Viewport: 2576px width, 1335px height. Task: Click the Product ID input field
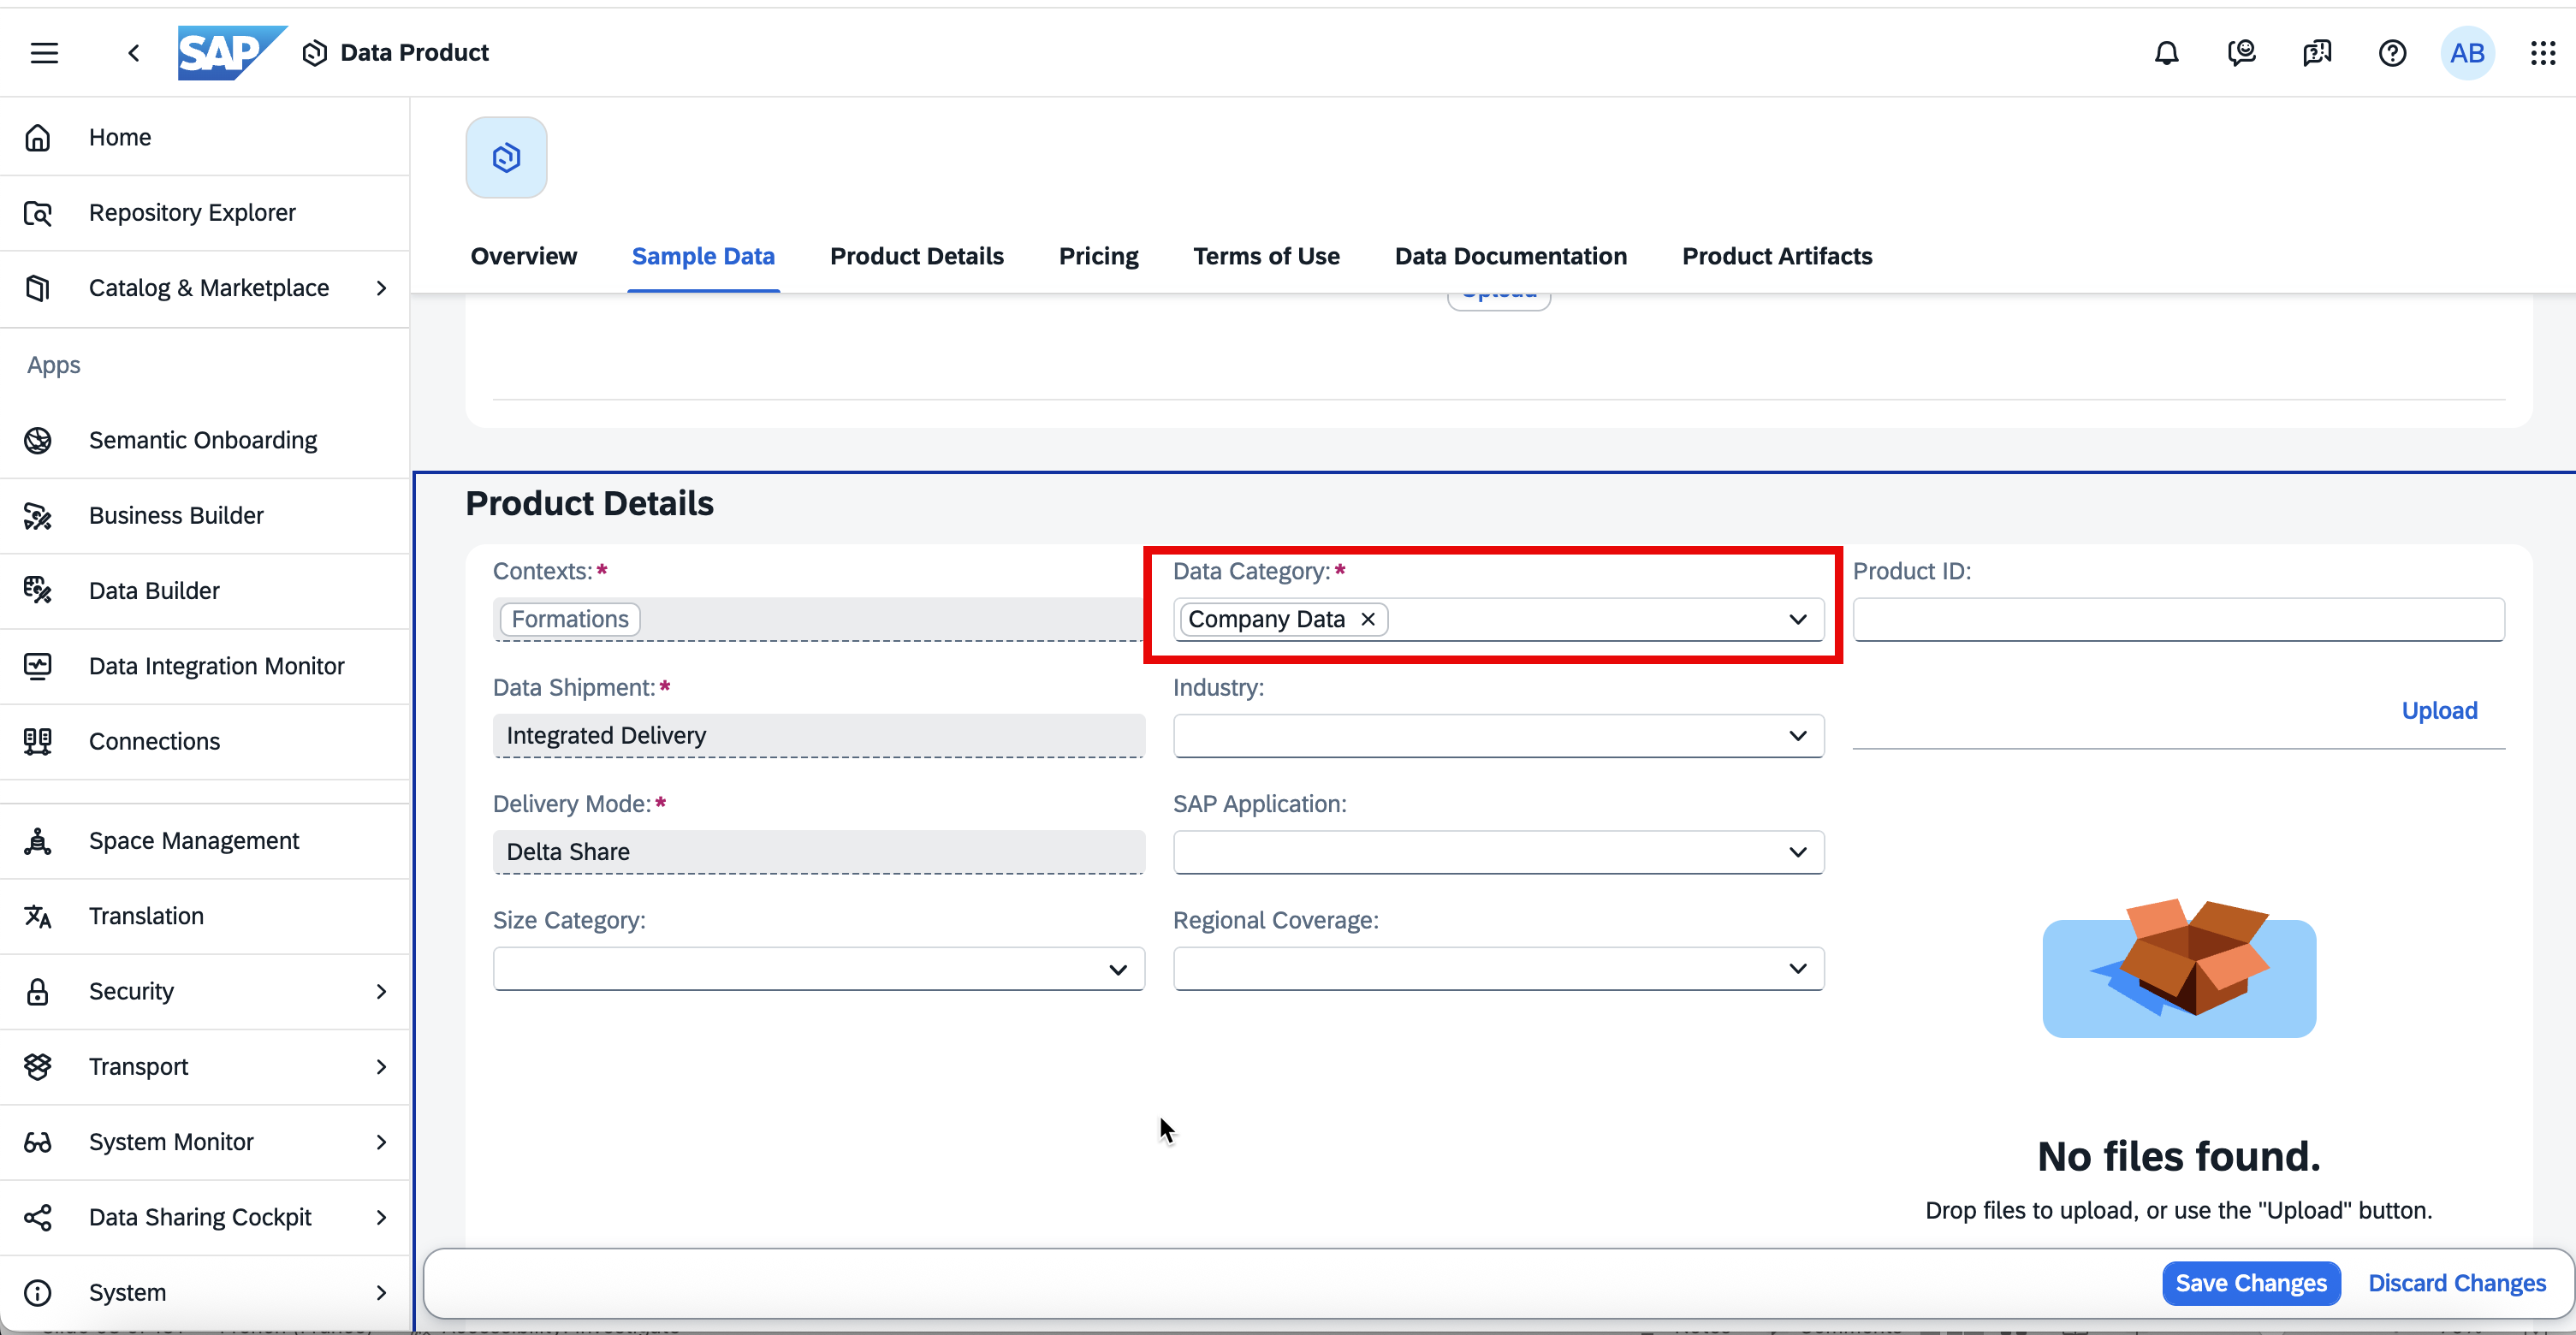pos(2178,619)
